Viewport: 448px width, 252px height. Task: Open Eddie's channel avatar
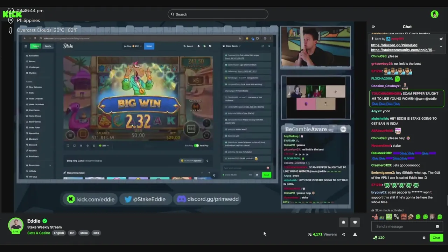click(16, 226)
